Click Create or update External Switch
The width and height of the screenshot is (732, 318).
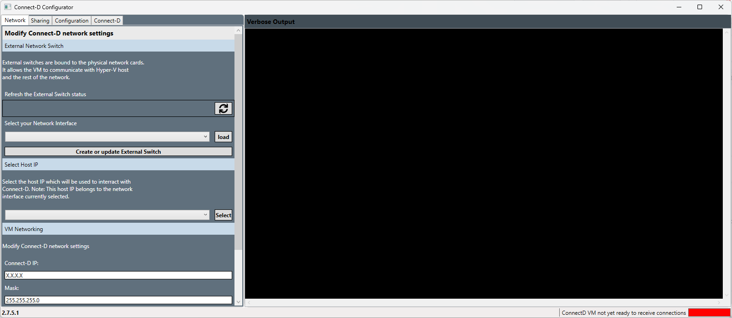tap(118, 151)
